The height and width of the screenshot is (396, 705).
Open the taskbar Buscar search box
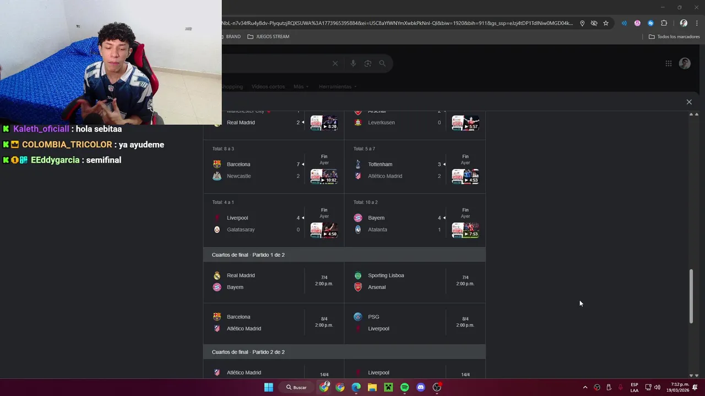(296, 387)
